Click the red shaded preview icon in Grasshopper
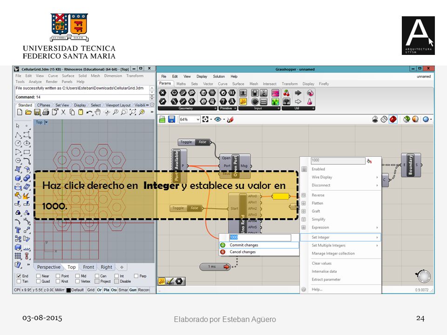This screenshot has height=335, width=447. (393, 120)
